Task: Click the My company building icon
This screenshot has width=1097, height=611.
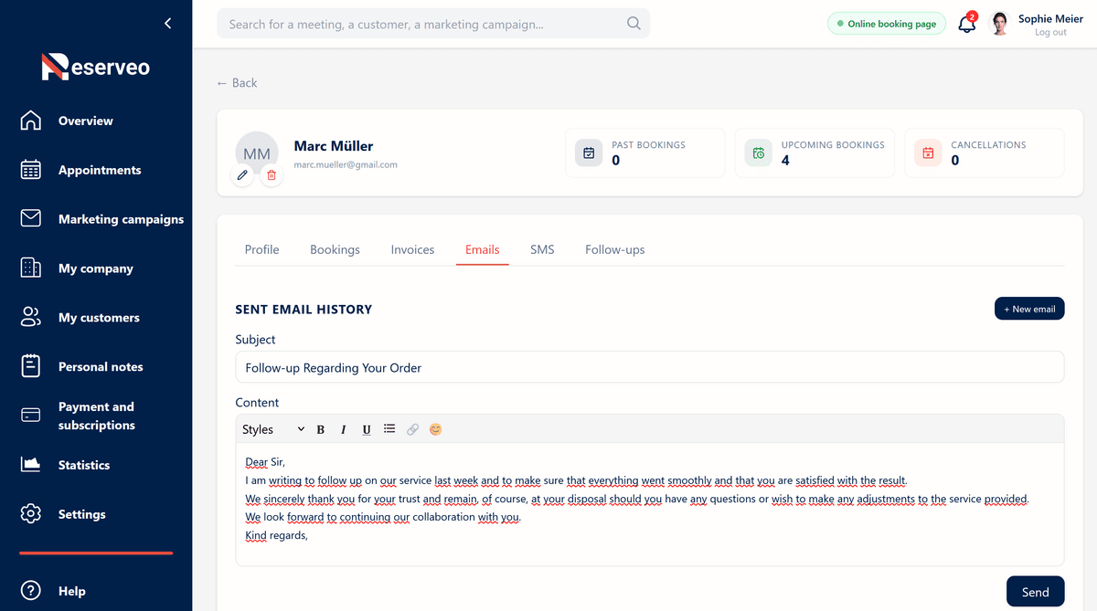Action: pyautogui.click(x=31, y=269)
